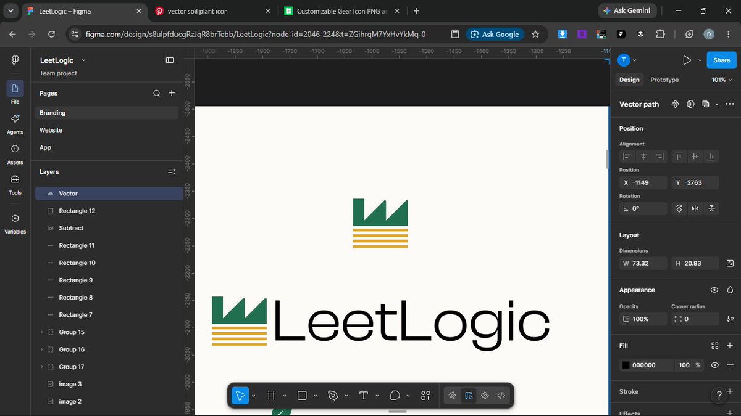This screenshot has height=416, width=741.
Task: Click fill opacity 100 percent value
Action: coord(684,365)
